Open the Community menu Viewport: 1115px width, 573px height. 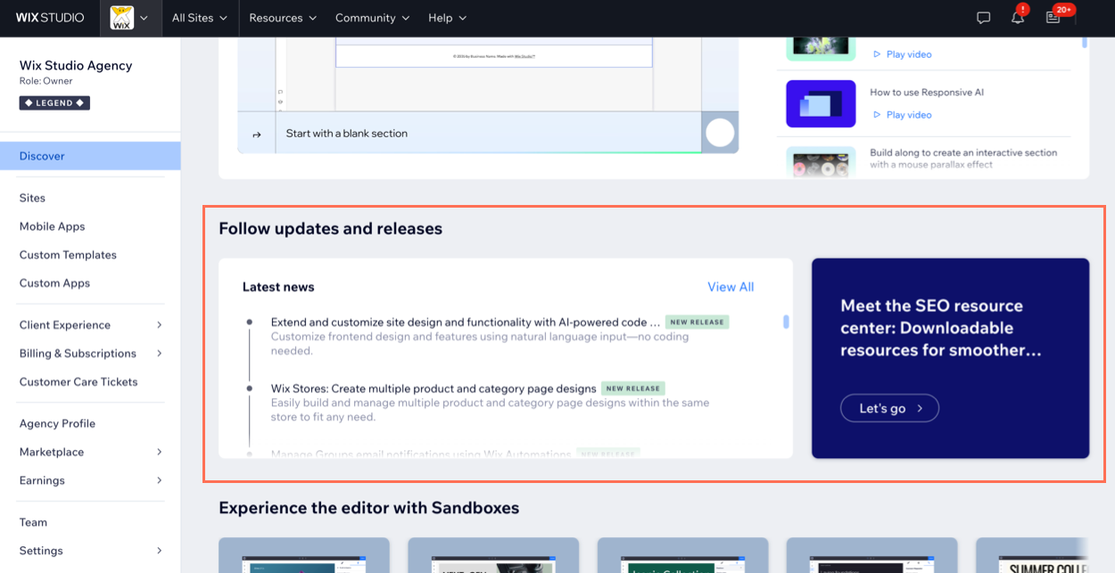click(x=372, y=18)
